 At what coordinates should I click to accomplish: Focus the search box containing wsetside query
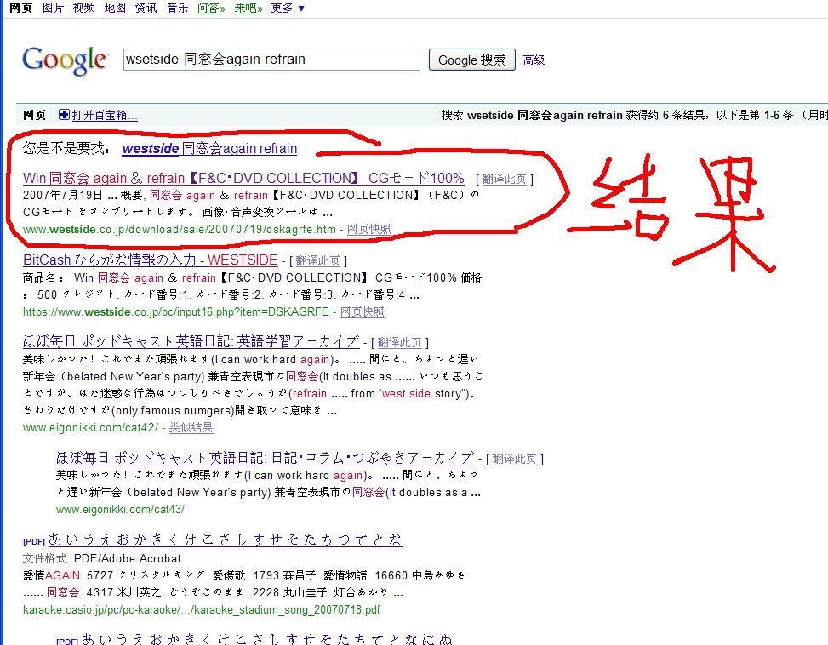[x=271, y=59]
